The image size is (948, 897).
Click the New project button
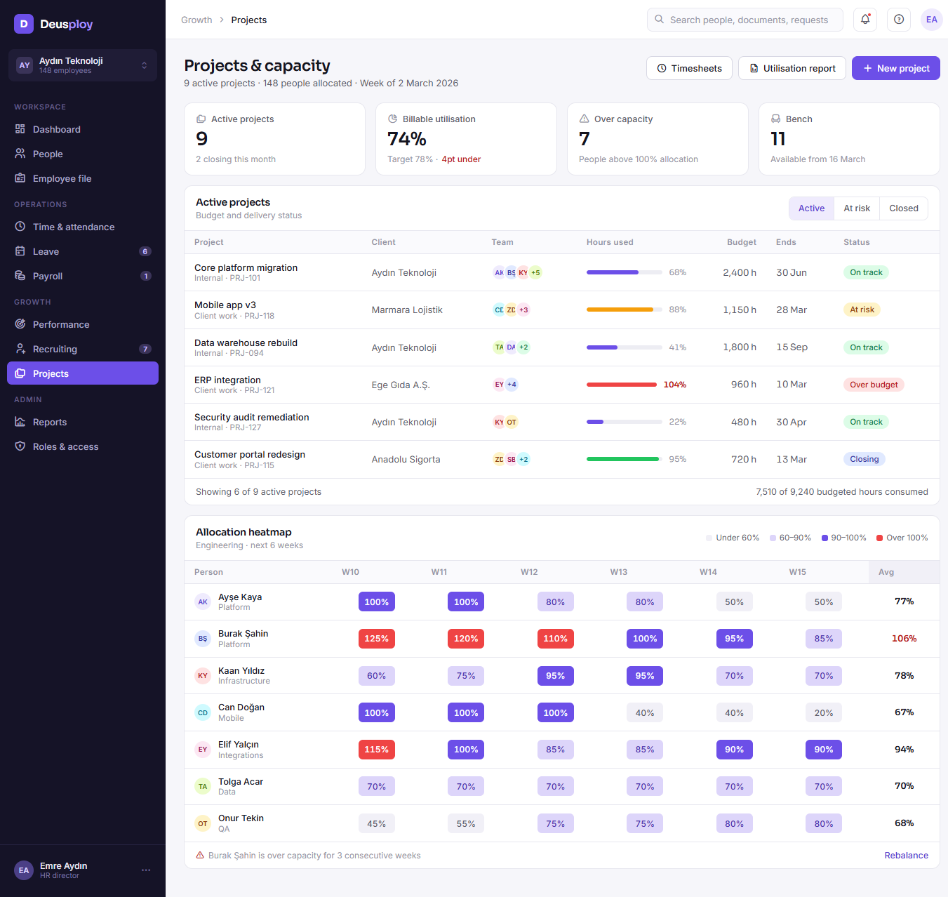(896, 68)
